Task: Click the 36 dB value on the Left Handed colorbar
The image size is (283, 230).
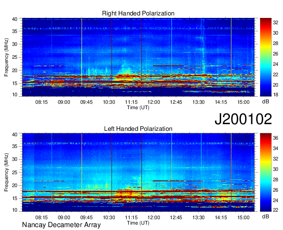Action: 276,138
